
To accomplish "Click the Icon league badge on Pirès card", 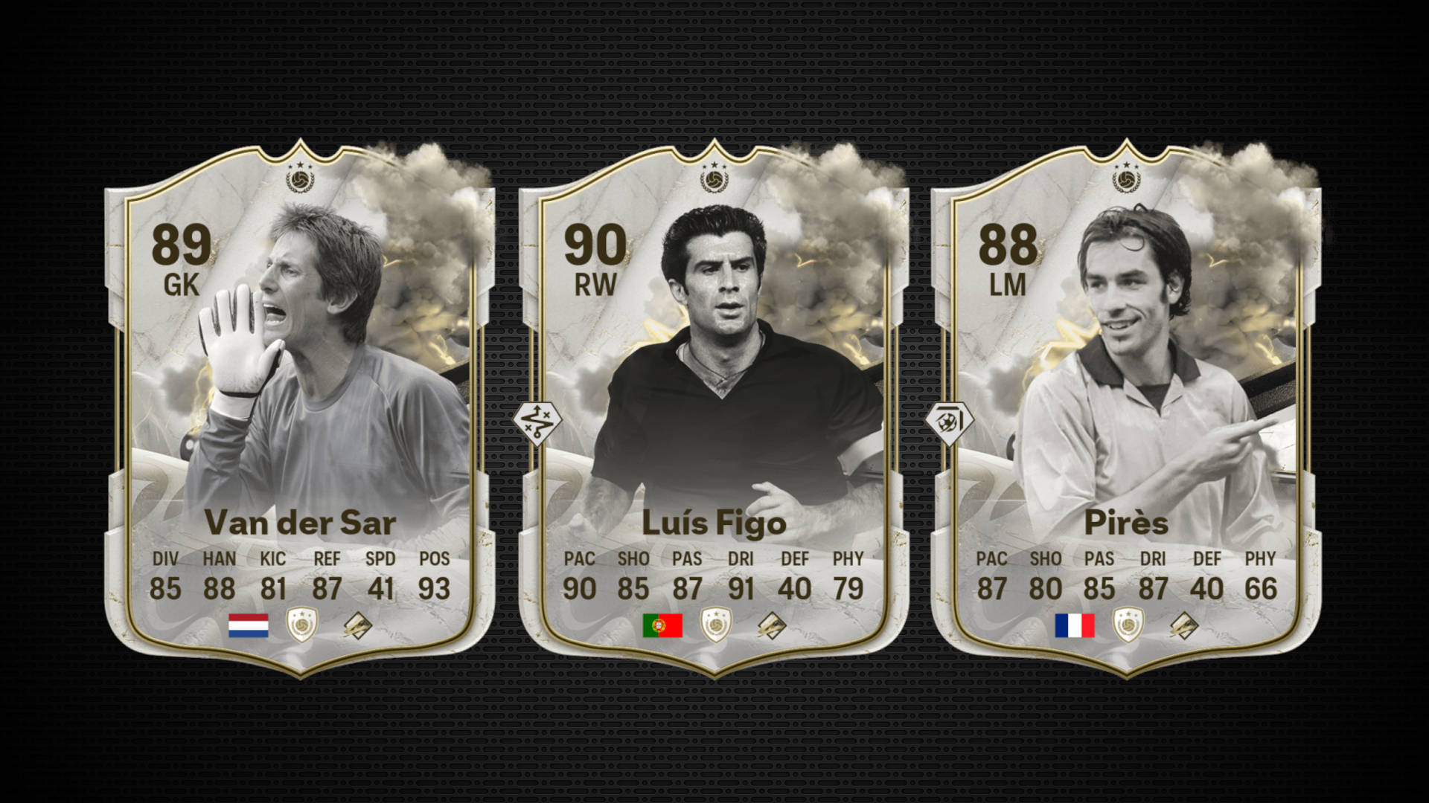I will click(x=1128, y=625).
